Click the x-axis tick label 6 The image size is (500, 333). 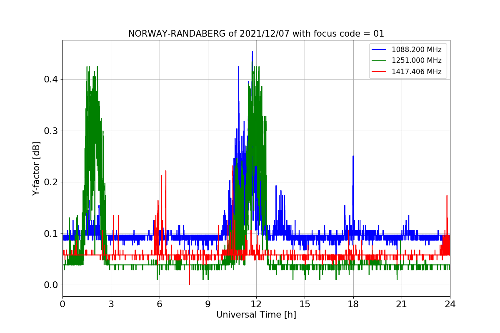pyautogui.click(x=159, y=304)
